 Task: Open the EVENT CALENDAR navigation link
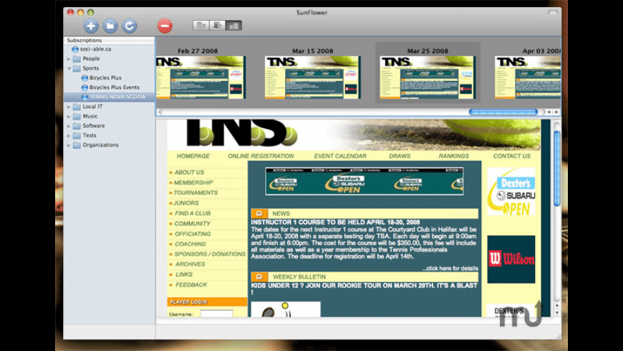click(x=340, y=156)
